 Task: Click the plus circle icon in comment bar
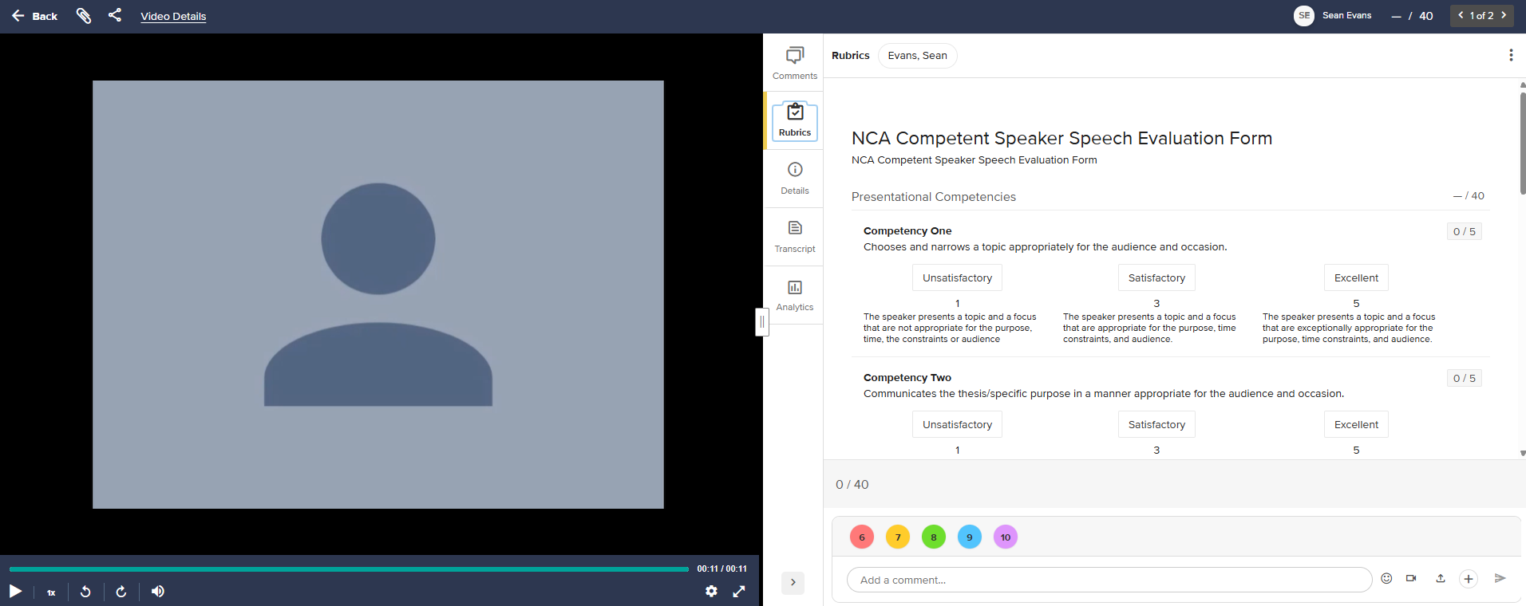coord(1469,579)
